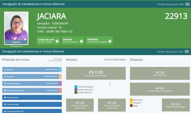Click the Comercialização calendar icon
This screenshot has width=191, height=113.
tap(5, 104)
